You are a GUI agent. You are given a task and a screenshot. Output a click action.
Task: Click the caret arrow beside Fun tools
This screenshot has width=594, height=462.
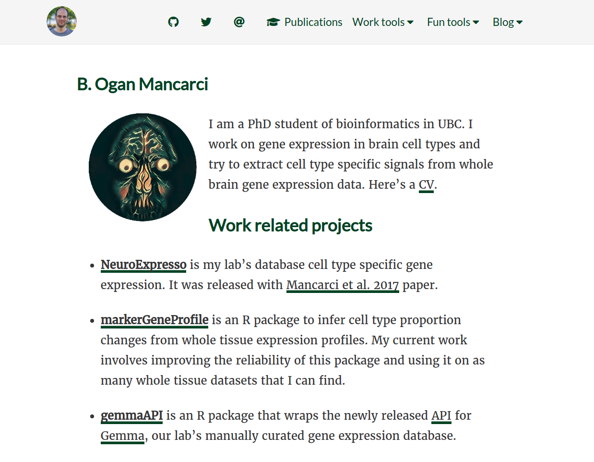[x=476, y=23]
